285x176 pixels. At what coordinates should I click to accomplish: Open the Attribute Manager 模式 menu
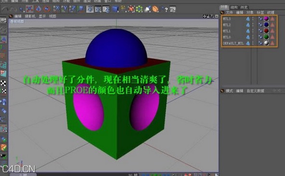pyautogui.click(x=229, y=91)
